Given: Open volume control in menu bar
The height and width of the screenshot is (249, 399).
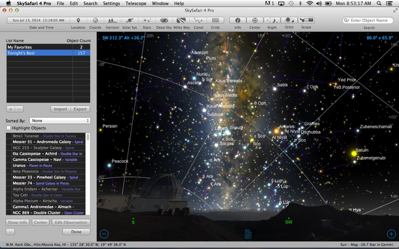Looking at the screenshot, I should pyautogui.click(x=319, y=3).
